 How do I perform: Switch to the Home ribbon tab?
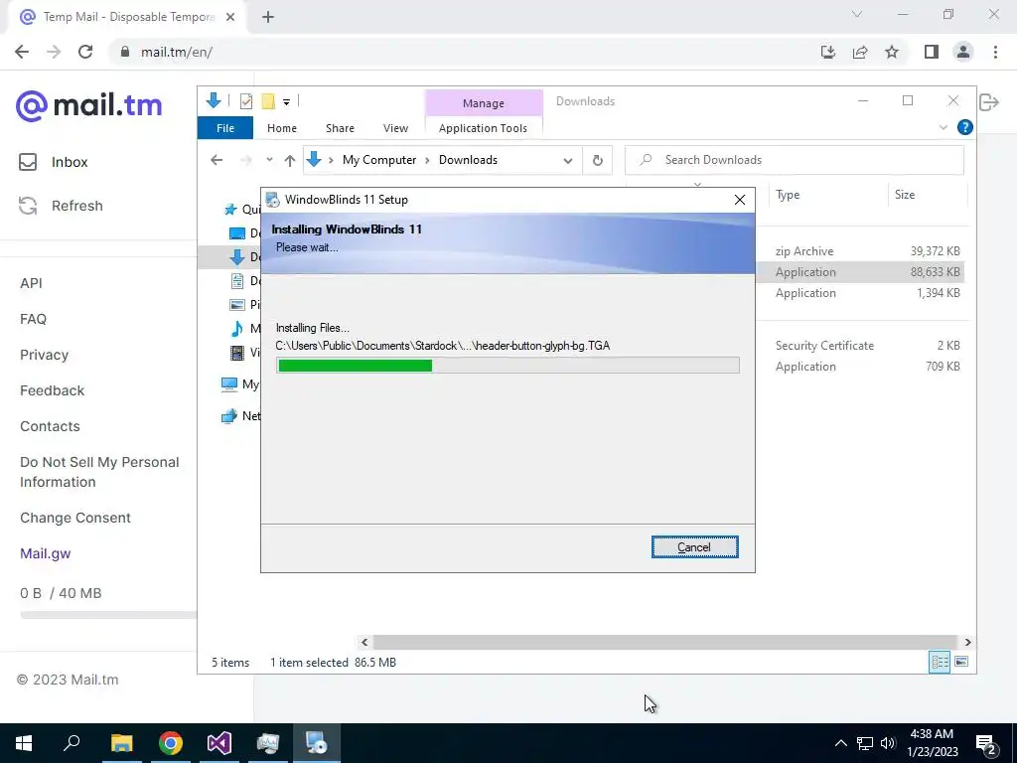tap(281, 128)
